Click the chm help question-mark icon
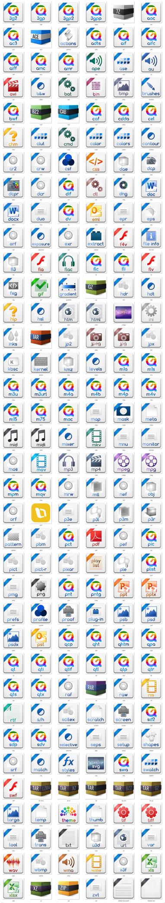Viewport: 165px width, 903px height. click(13, 138)
